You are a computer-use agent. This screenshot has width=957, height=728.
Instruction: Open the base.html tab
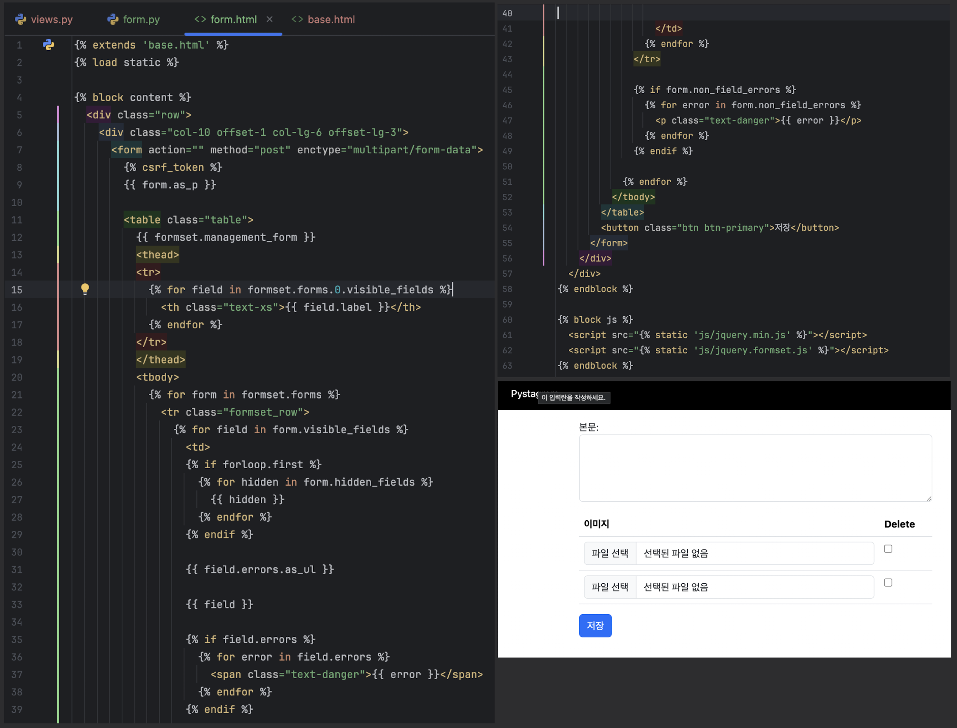tap(331, 19)
